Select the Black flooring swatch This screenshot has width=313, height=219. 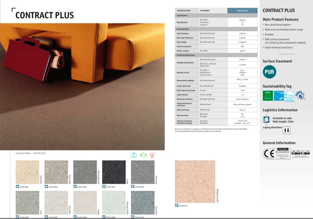point(114,172)
